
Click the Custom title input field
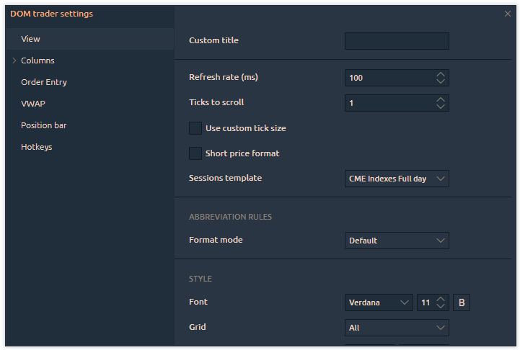(397, 41)
